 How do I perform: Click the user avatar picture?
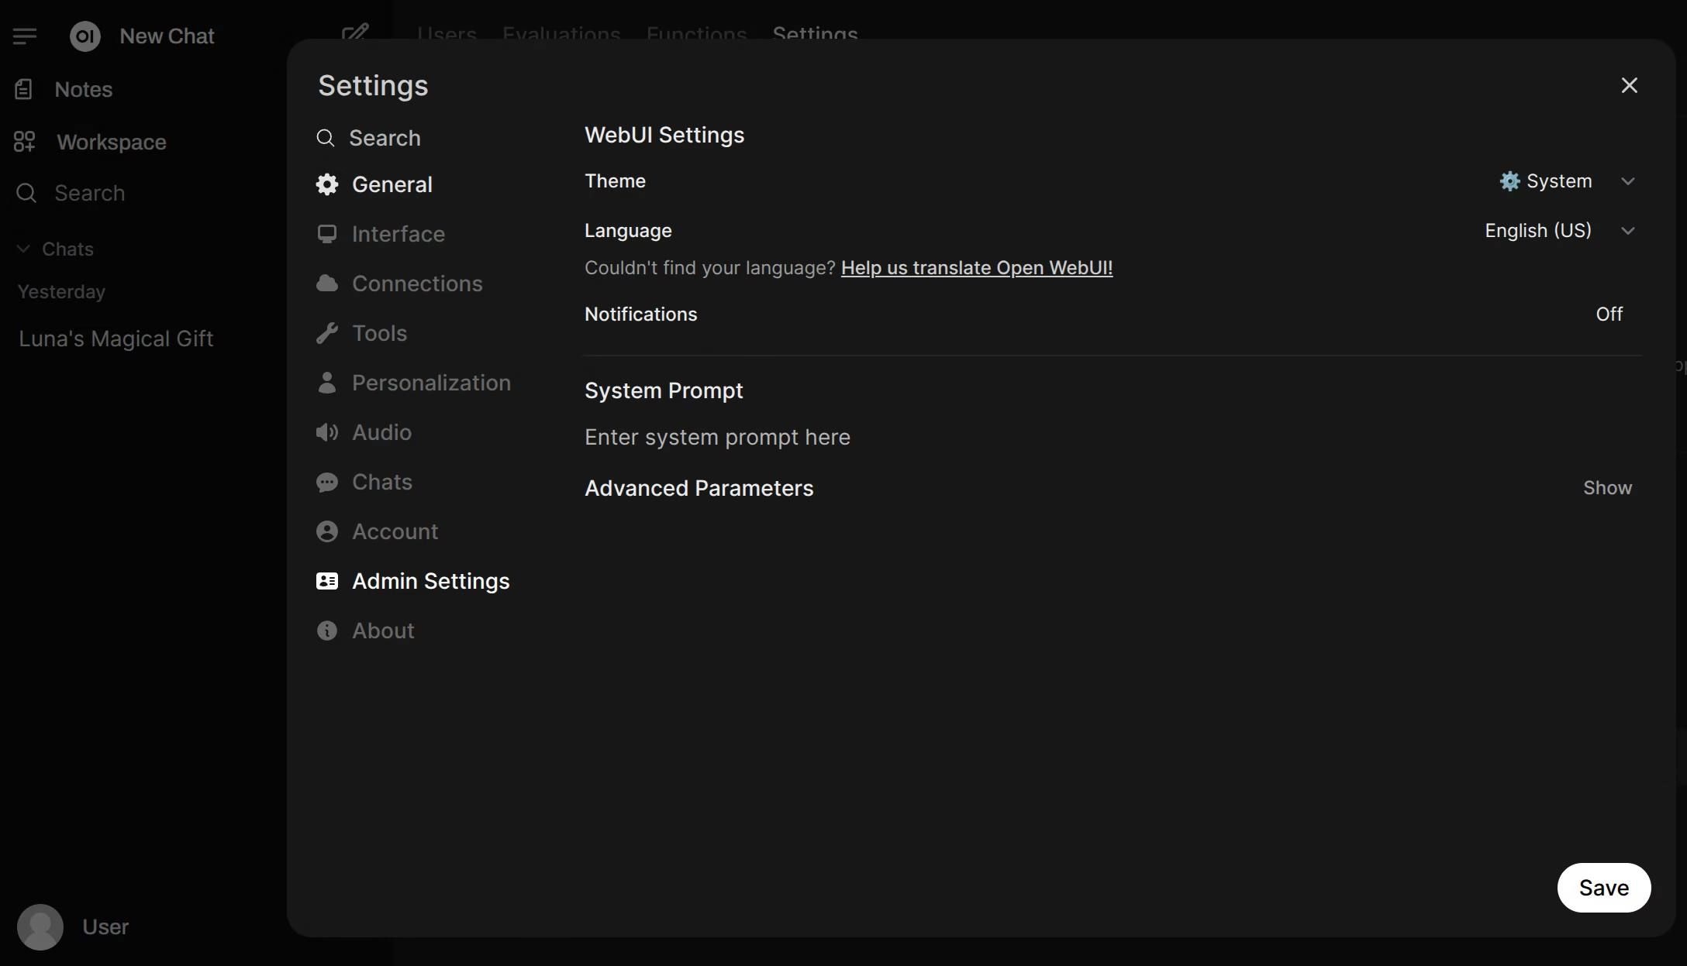40,927
